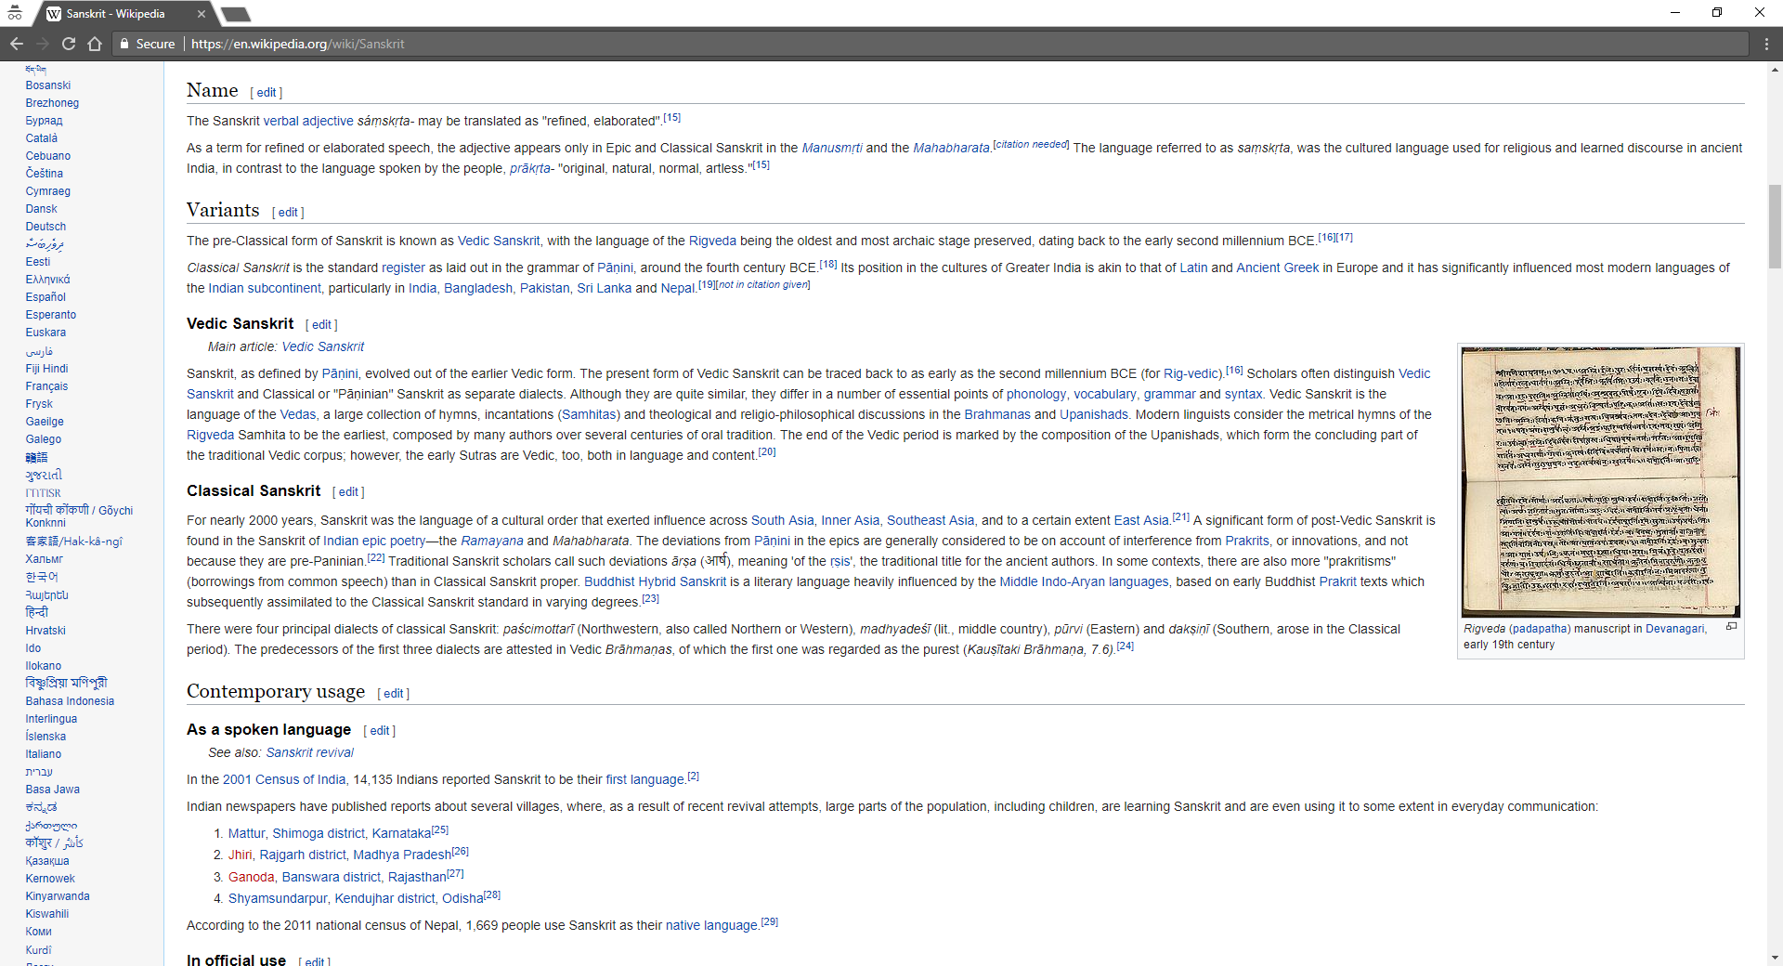Follow the Ganoda red link
Image resolution: width=1783 pixels, height=966 pixels.
click(252, 877)
